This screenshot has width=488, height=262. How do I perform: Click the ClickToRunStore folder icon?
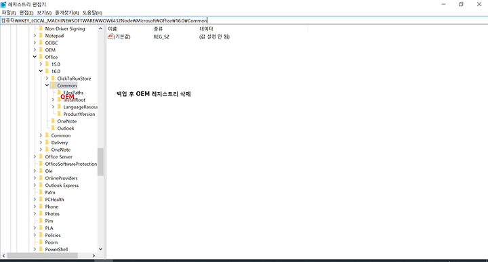tap(53, 79)
